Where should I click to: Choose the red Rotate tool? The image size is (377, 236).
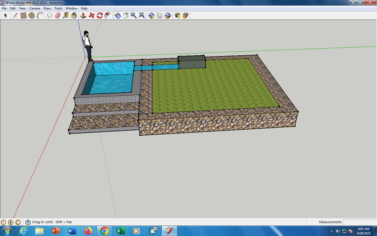[x=100, y=15]
